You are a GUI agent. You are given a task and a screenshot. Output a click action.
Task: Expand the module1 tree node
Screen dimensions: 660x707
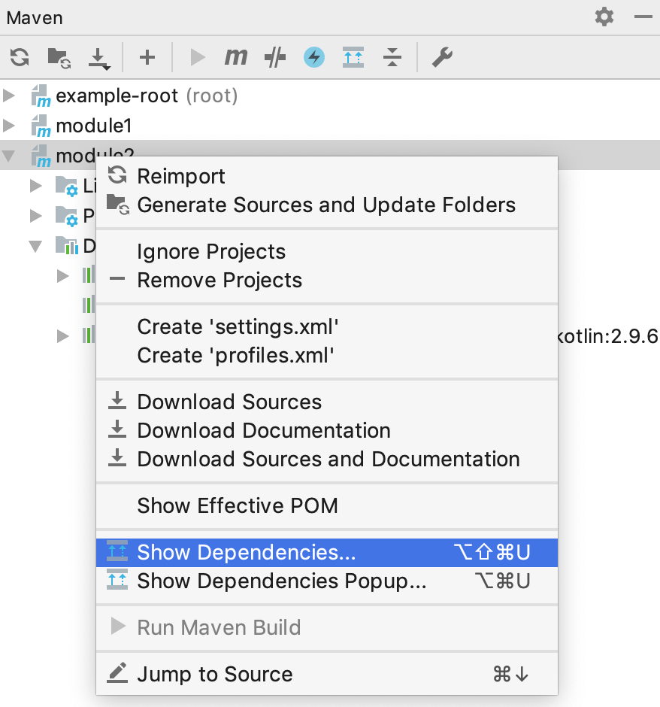(x=8, y=126)
